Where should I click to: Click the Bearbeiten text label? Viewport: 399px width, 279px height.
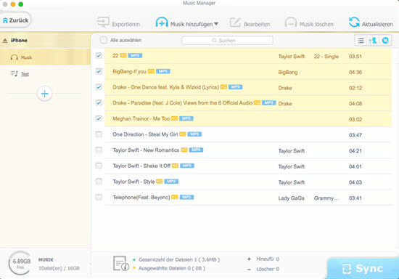[x=257, y=24]
